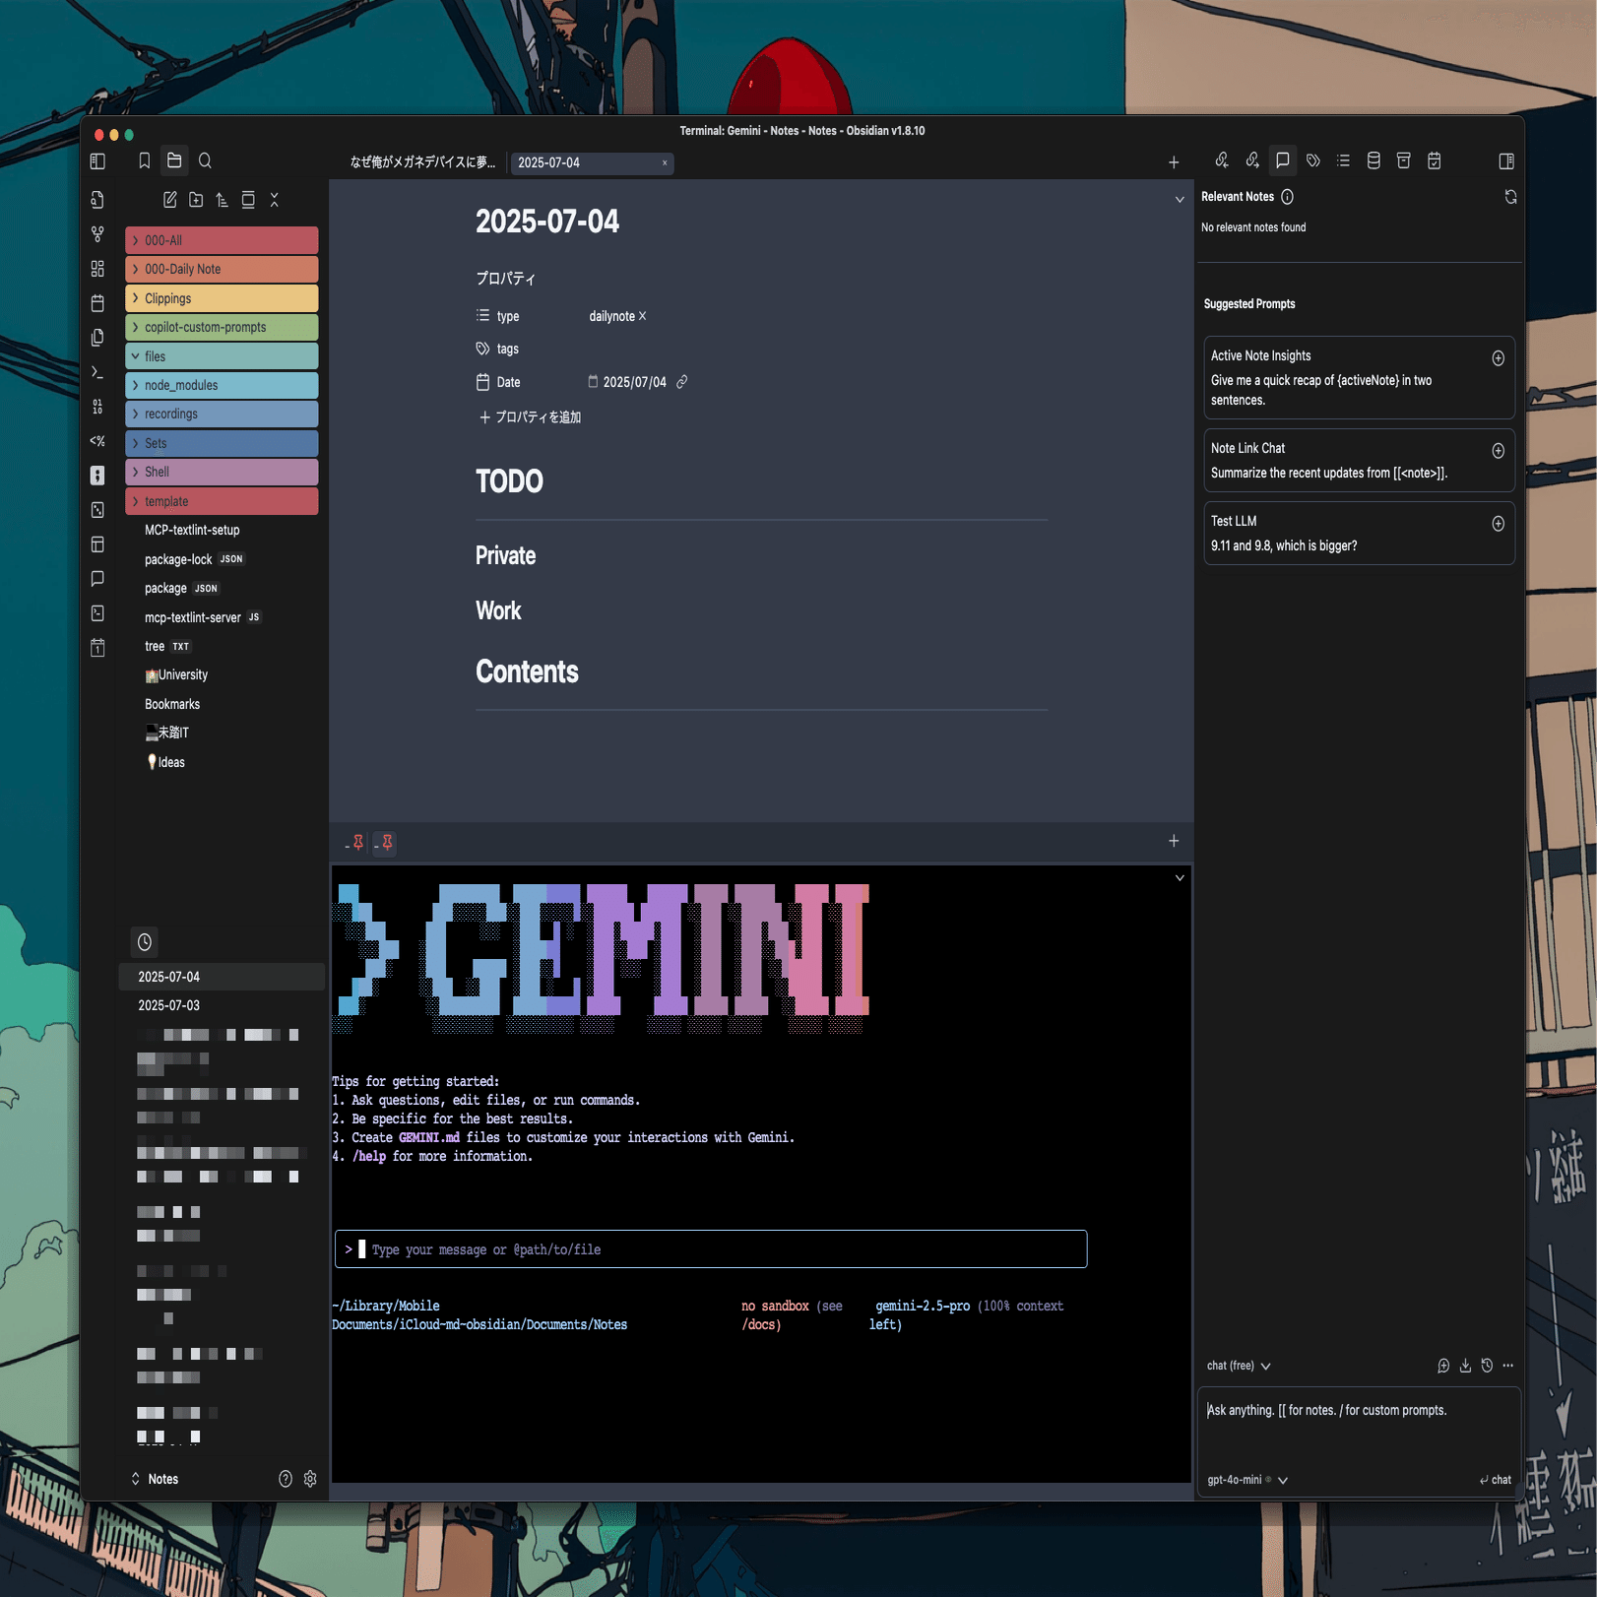
Task: Open chat (free) mode dropdown
Action: (x=1239, y=1366)
